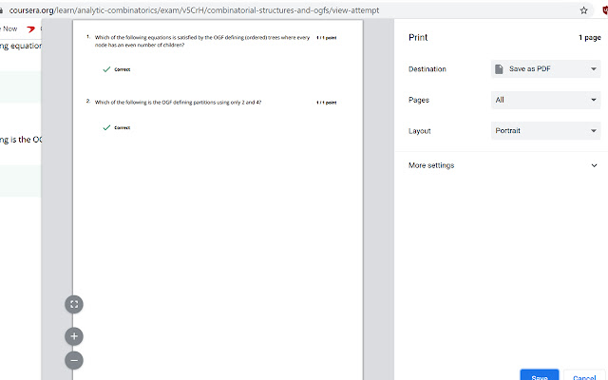The height and width of the screenshot is (380, 608).
Task: Click the Correct checkmark under question 2
Action: (106, 126)
